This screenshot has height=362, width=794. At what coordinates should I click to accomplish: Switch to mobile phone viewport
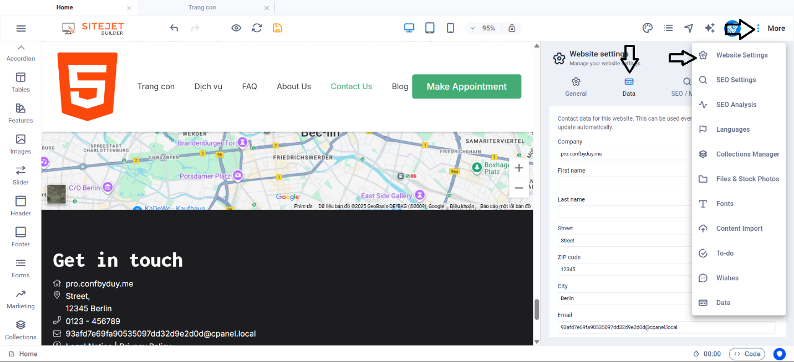450,28
